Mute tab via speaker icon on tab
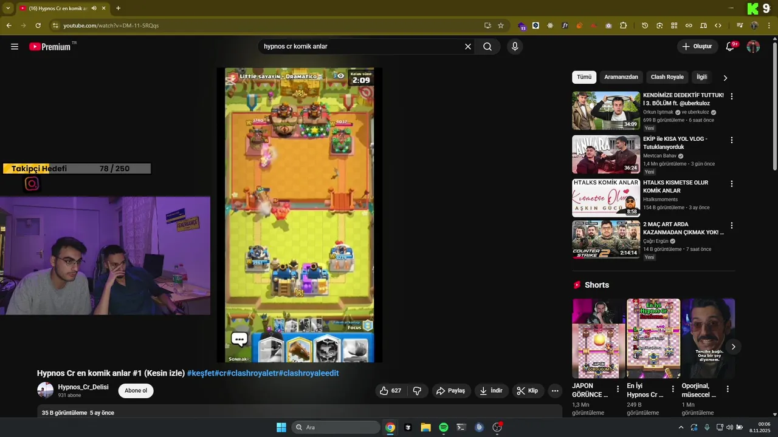This screenshot has width=778, height=437. click(x=94, y=8)
